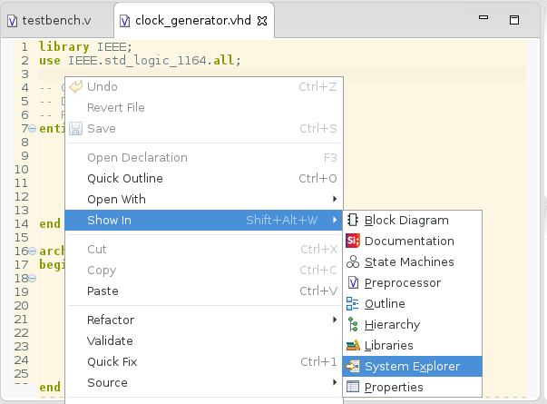Screen dimensions: 547x404
Task: Click the Save floppy disk icon
Action: [75, 129]
